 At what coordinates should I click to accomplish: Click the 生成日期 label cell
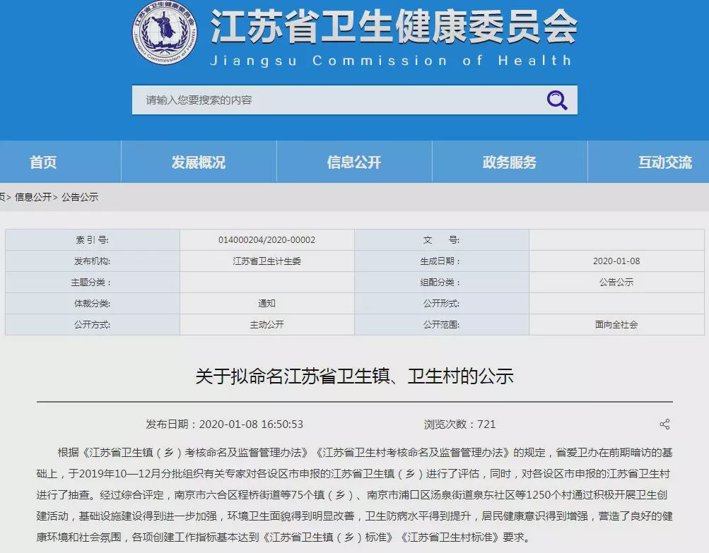pos(441,261)
